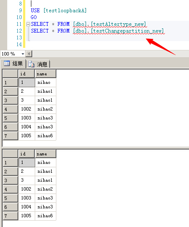Click the select-all corner of first grid

click(x=11, y=74)
